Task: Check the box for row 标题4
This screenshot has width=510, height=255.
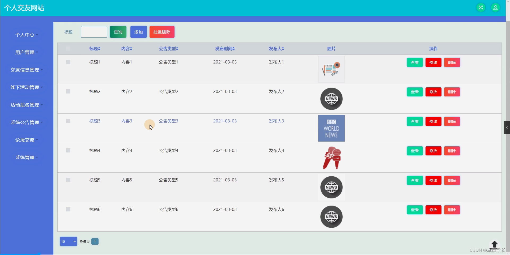Action: coord(68,150)
